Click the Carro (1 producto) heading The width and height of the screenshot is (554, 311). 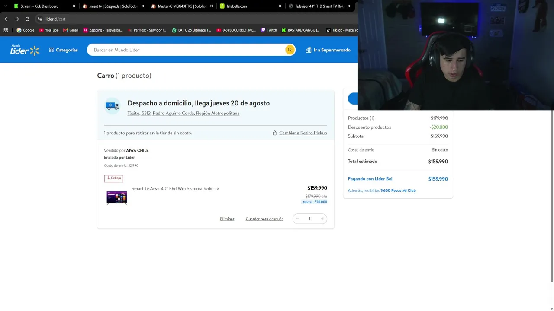(124, 76)
